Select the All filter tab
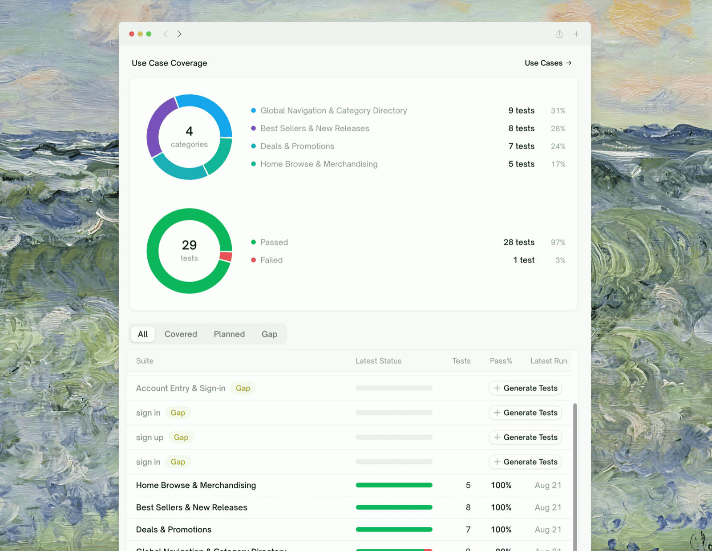This screenshot has width=712, height=551. point(143,334)
